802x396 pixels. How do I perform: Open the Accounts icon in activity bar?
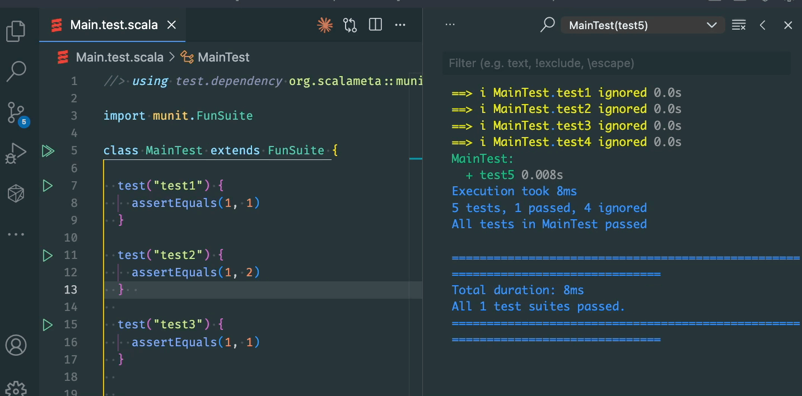[x=16, y=345]
